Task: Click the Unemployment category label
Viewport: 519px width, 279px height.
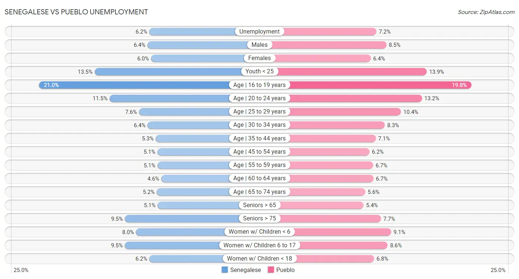Action: click(x=259, y=32)
